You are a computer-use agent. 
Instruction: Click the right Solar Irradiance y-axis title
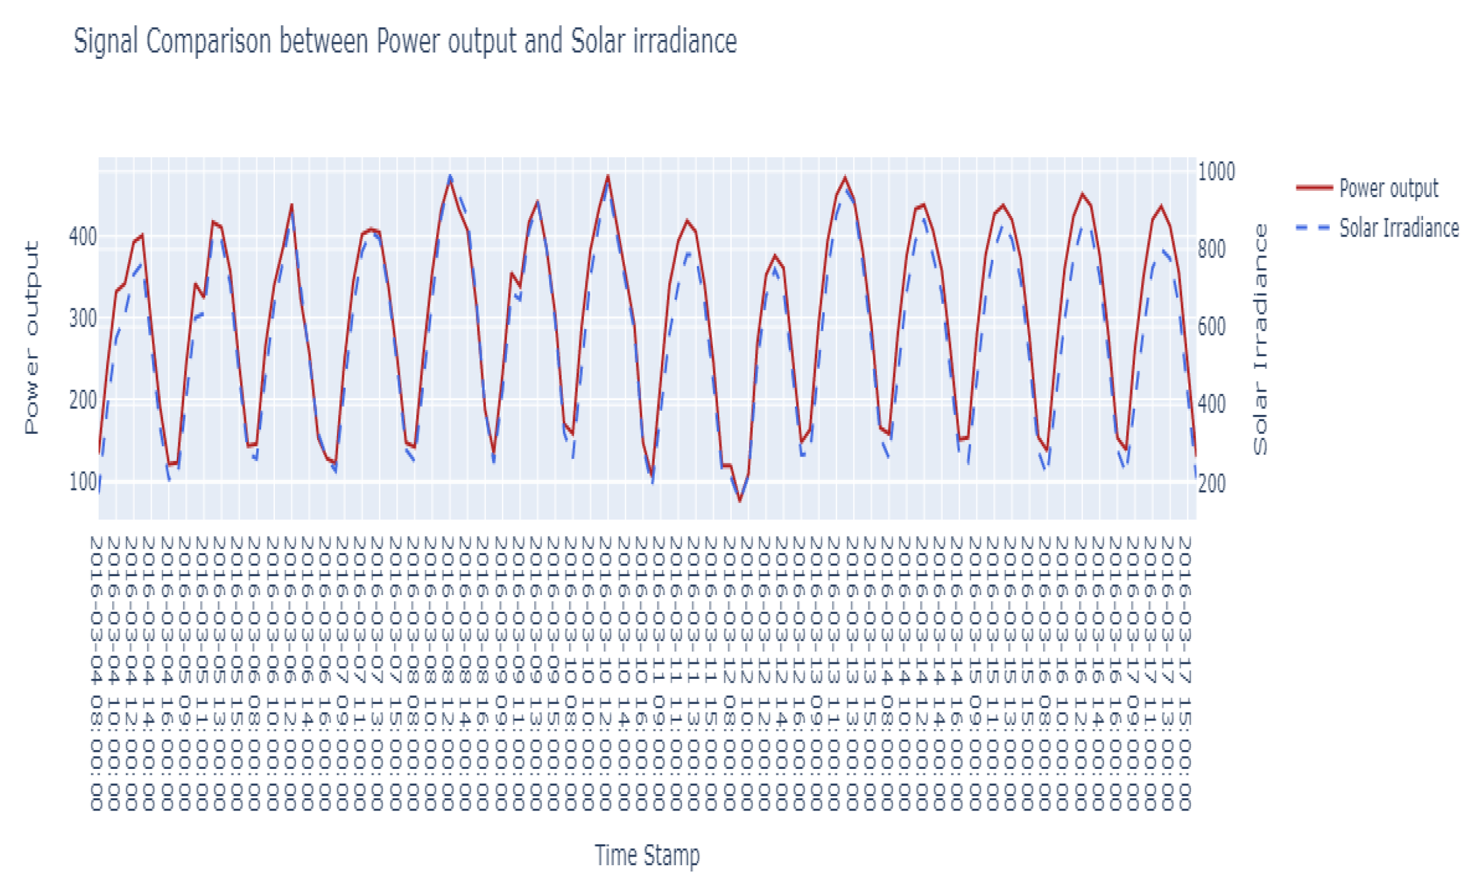[x=1260, y=339]
